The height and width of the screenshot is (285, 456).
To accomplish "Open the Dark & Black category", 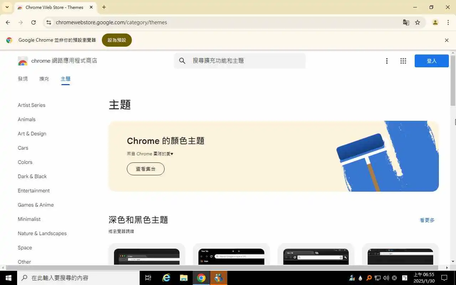I will coord(32,176).
